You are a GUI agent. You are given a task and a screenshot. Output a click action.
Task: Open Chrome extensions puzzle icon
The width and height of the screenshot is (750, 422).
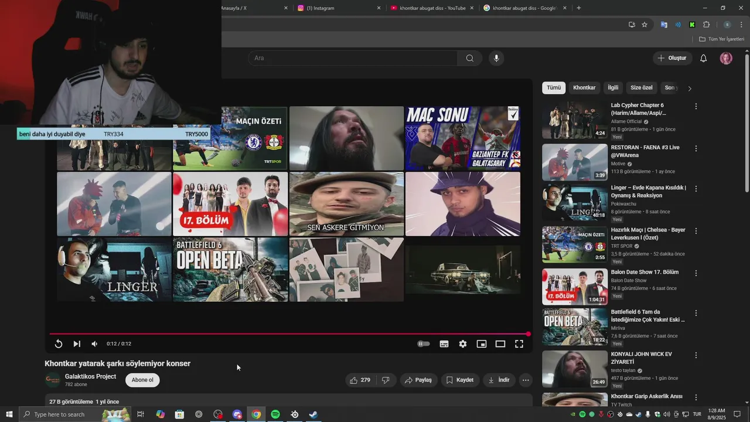706,25
